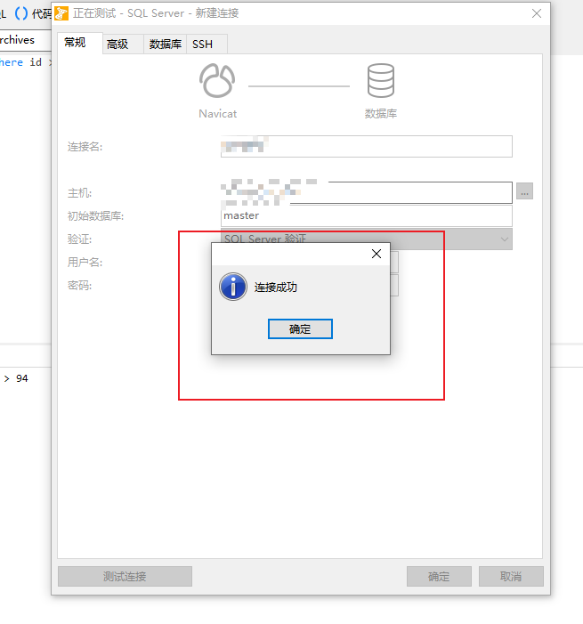Open the 数据库 tab
This screenshot has width=583, height=624.
[166, 45]
